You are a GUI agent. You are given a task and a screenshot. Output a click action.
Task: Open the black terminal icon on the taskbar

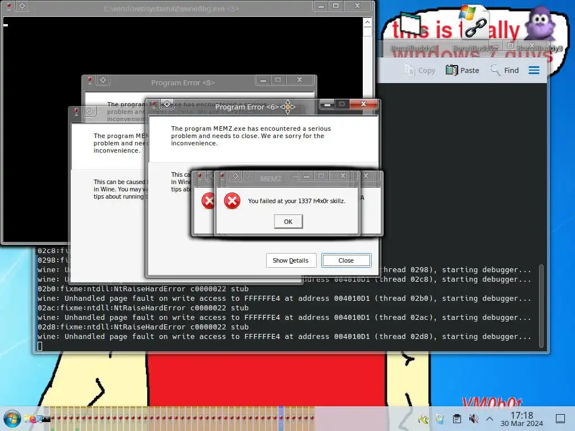46,419
